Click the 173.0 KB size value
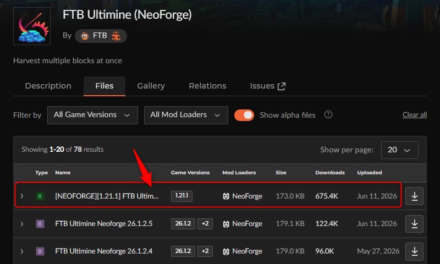 point(290,196)
